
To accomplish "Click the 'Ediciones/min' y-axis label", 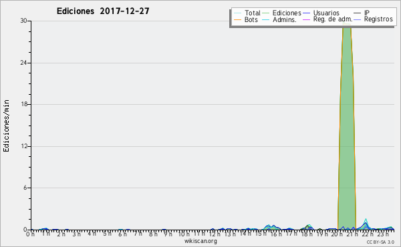I will tap(6, 126).
